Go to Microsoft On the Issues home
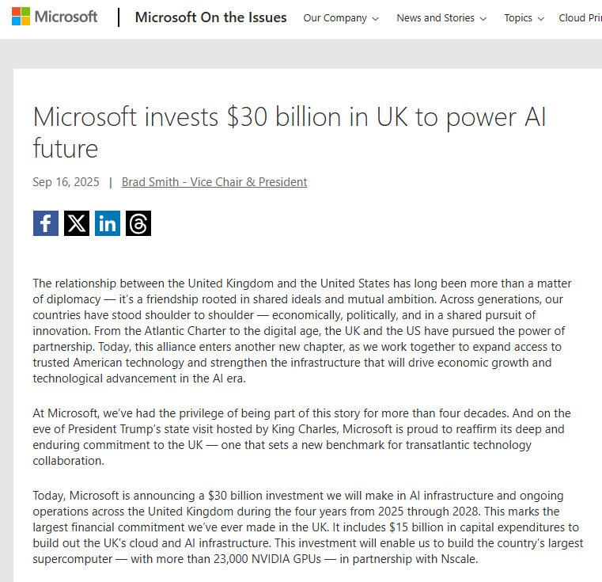This screenshot has width=602, height=582. pyautogui.click(x=210, y=17)
